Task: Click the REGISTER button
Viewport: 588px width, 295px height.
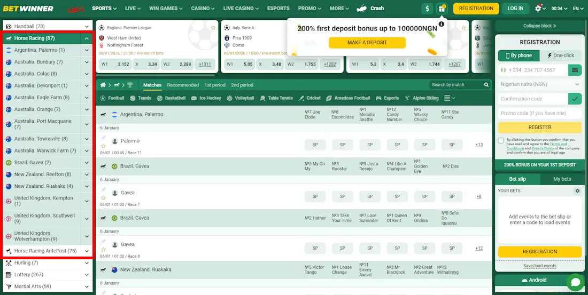Action: 540,127
